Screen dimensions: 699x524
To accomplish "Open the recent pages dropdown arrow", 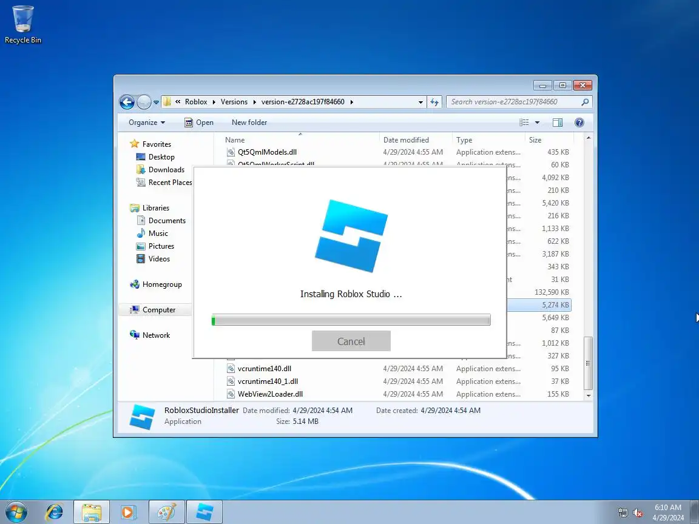I will (156, 102).
